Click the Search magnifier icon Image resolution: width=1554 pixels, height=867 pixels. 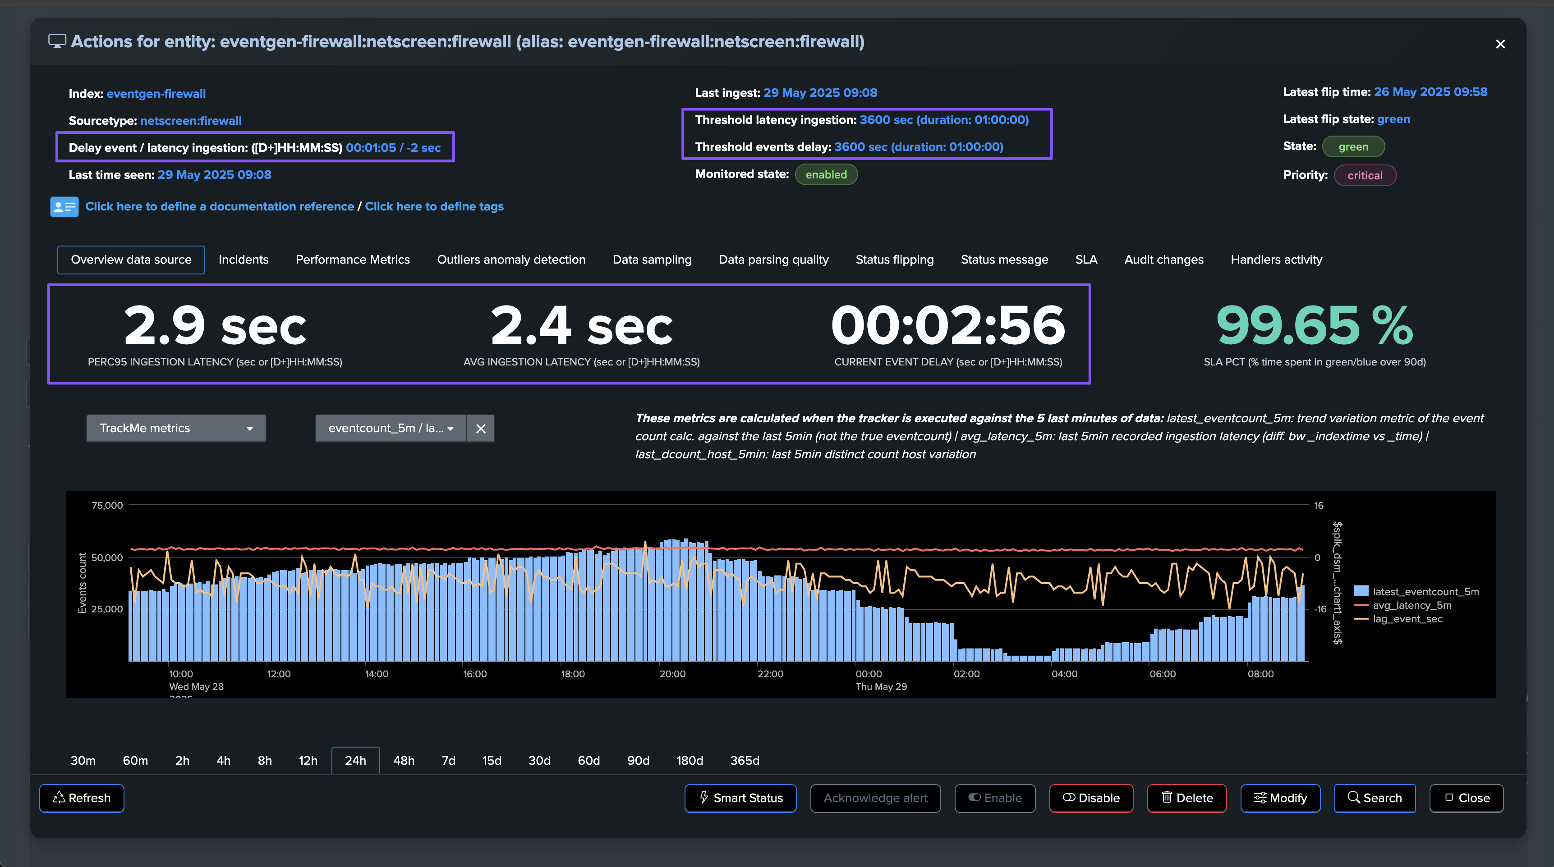point(1353,798)
